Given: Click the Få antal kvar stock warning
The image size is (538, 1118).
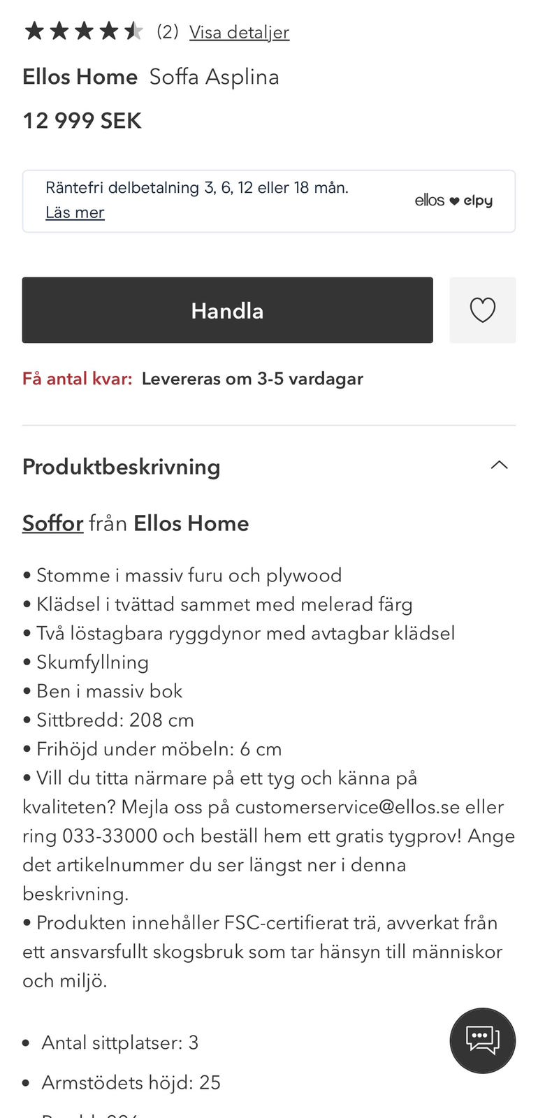Looking at the screenshot, I should [x=77, y=379].
